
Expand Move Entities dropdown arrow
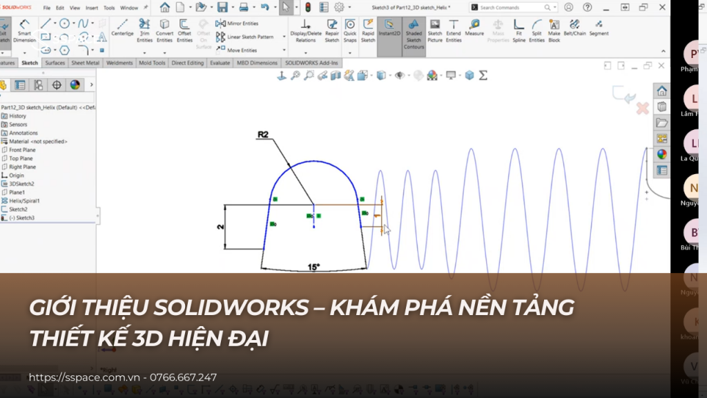coord(284,50)
